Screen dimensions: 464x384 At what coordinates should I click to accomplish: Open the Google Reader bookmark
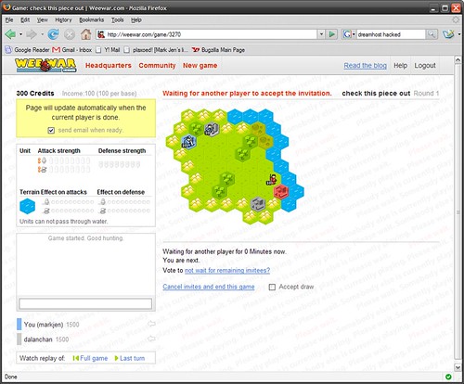[x=28, y=50]
